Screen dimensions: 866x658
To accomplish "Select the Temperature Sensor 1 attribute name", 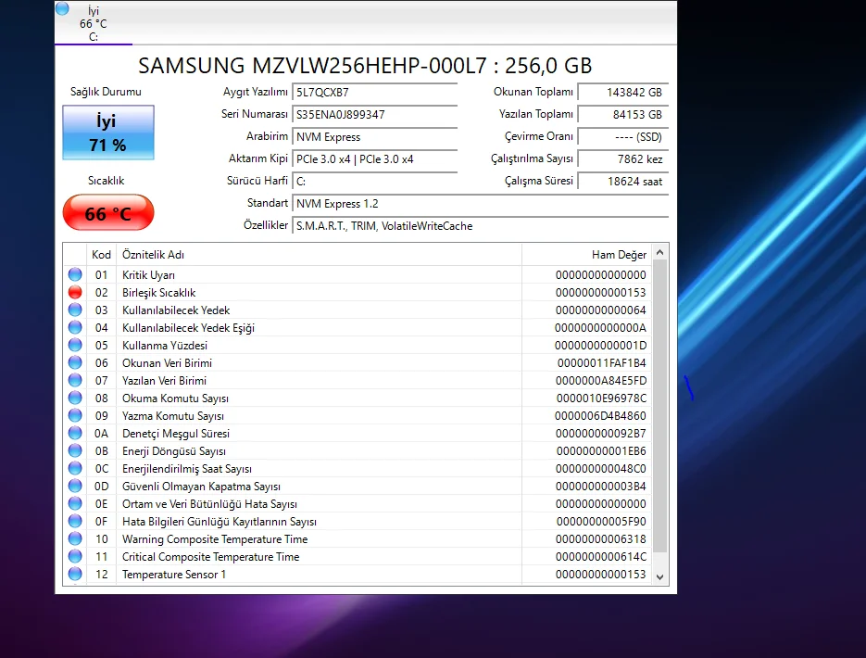I will (174, 574).
